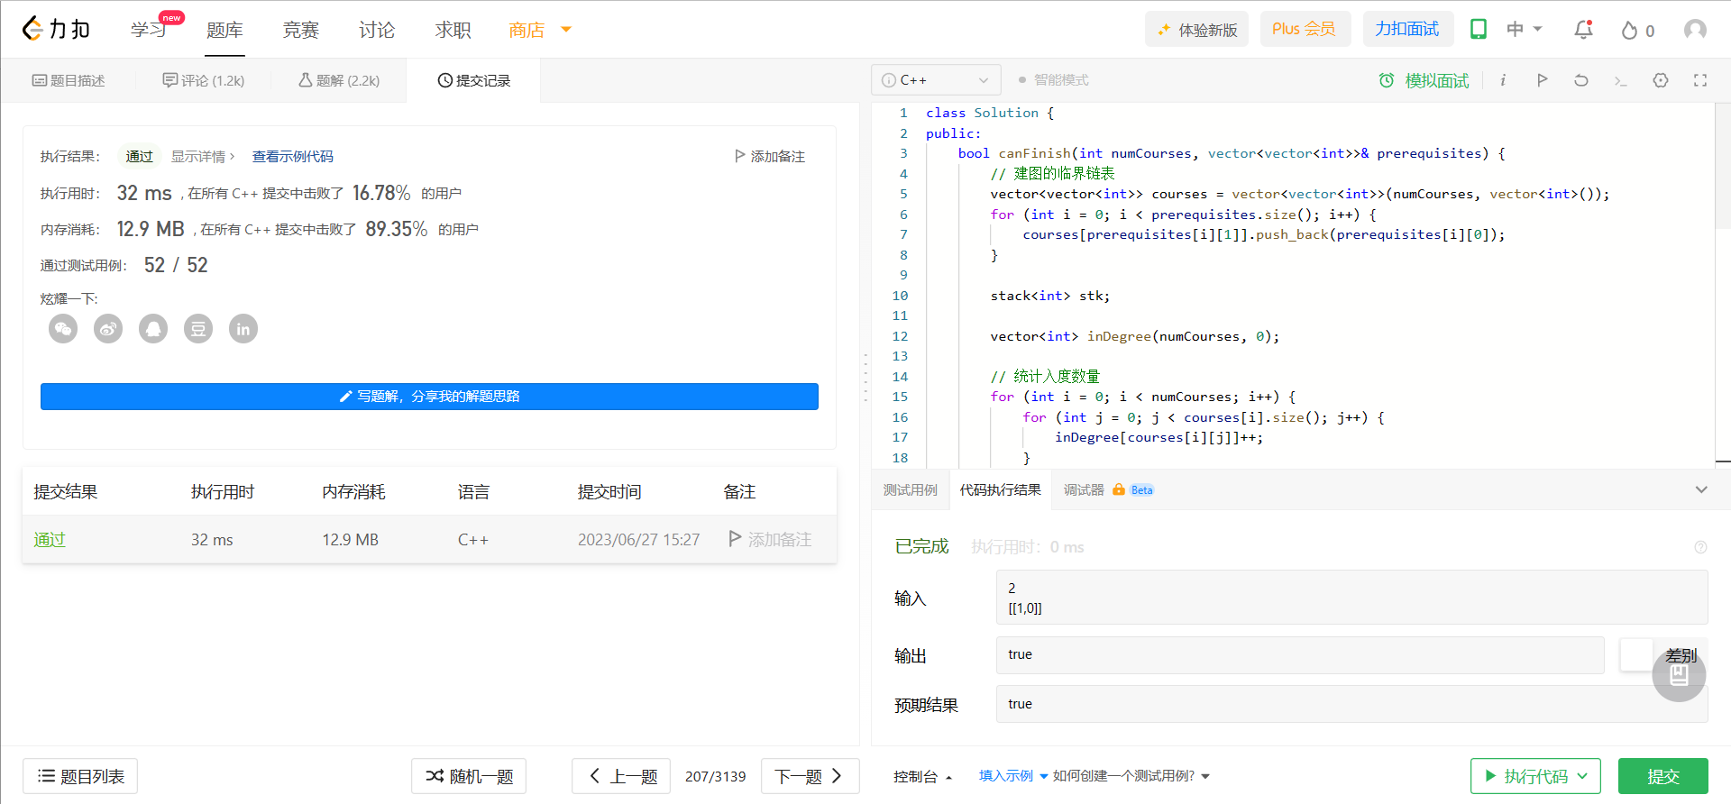Click the code editor vertical scrollbar

pyautogui.click(x=1722, y=167)
